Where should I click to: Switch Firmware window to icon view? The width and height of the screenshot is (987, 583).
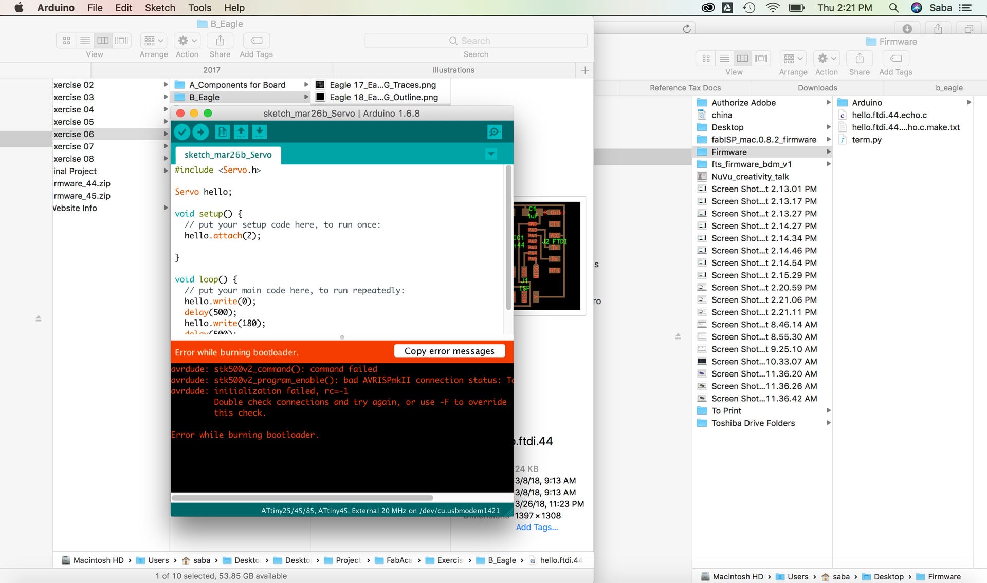[706, 59]
